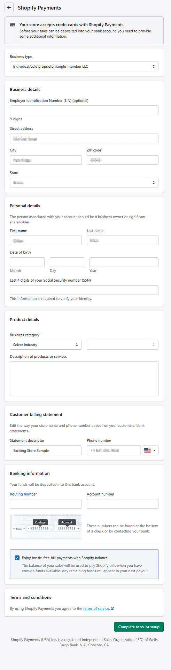Expand the State dropdown
Viewport: 171px width, 670px height.
click(84, 183)
